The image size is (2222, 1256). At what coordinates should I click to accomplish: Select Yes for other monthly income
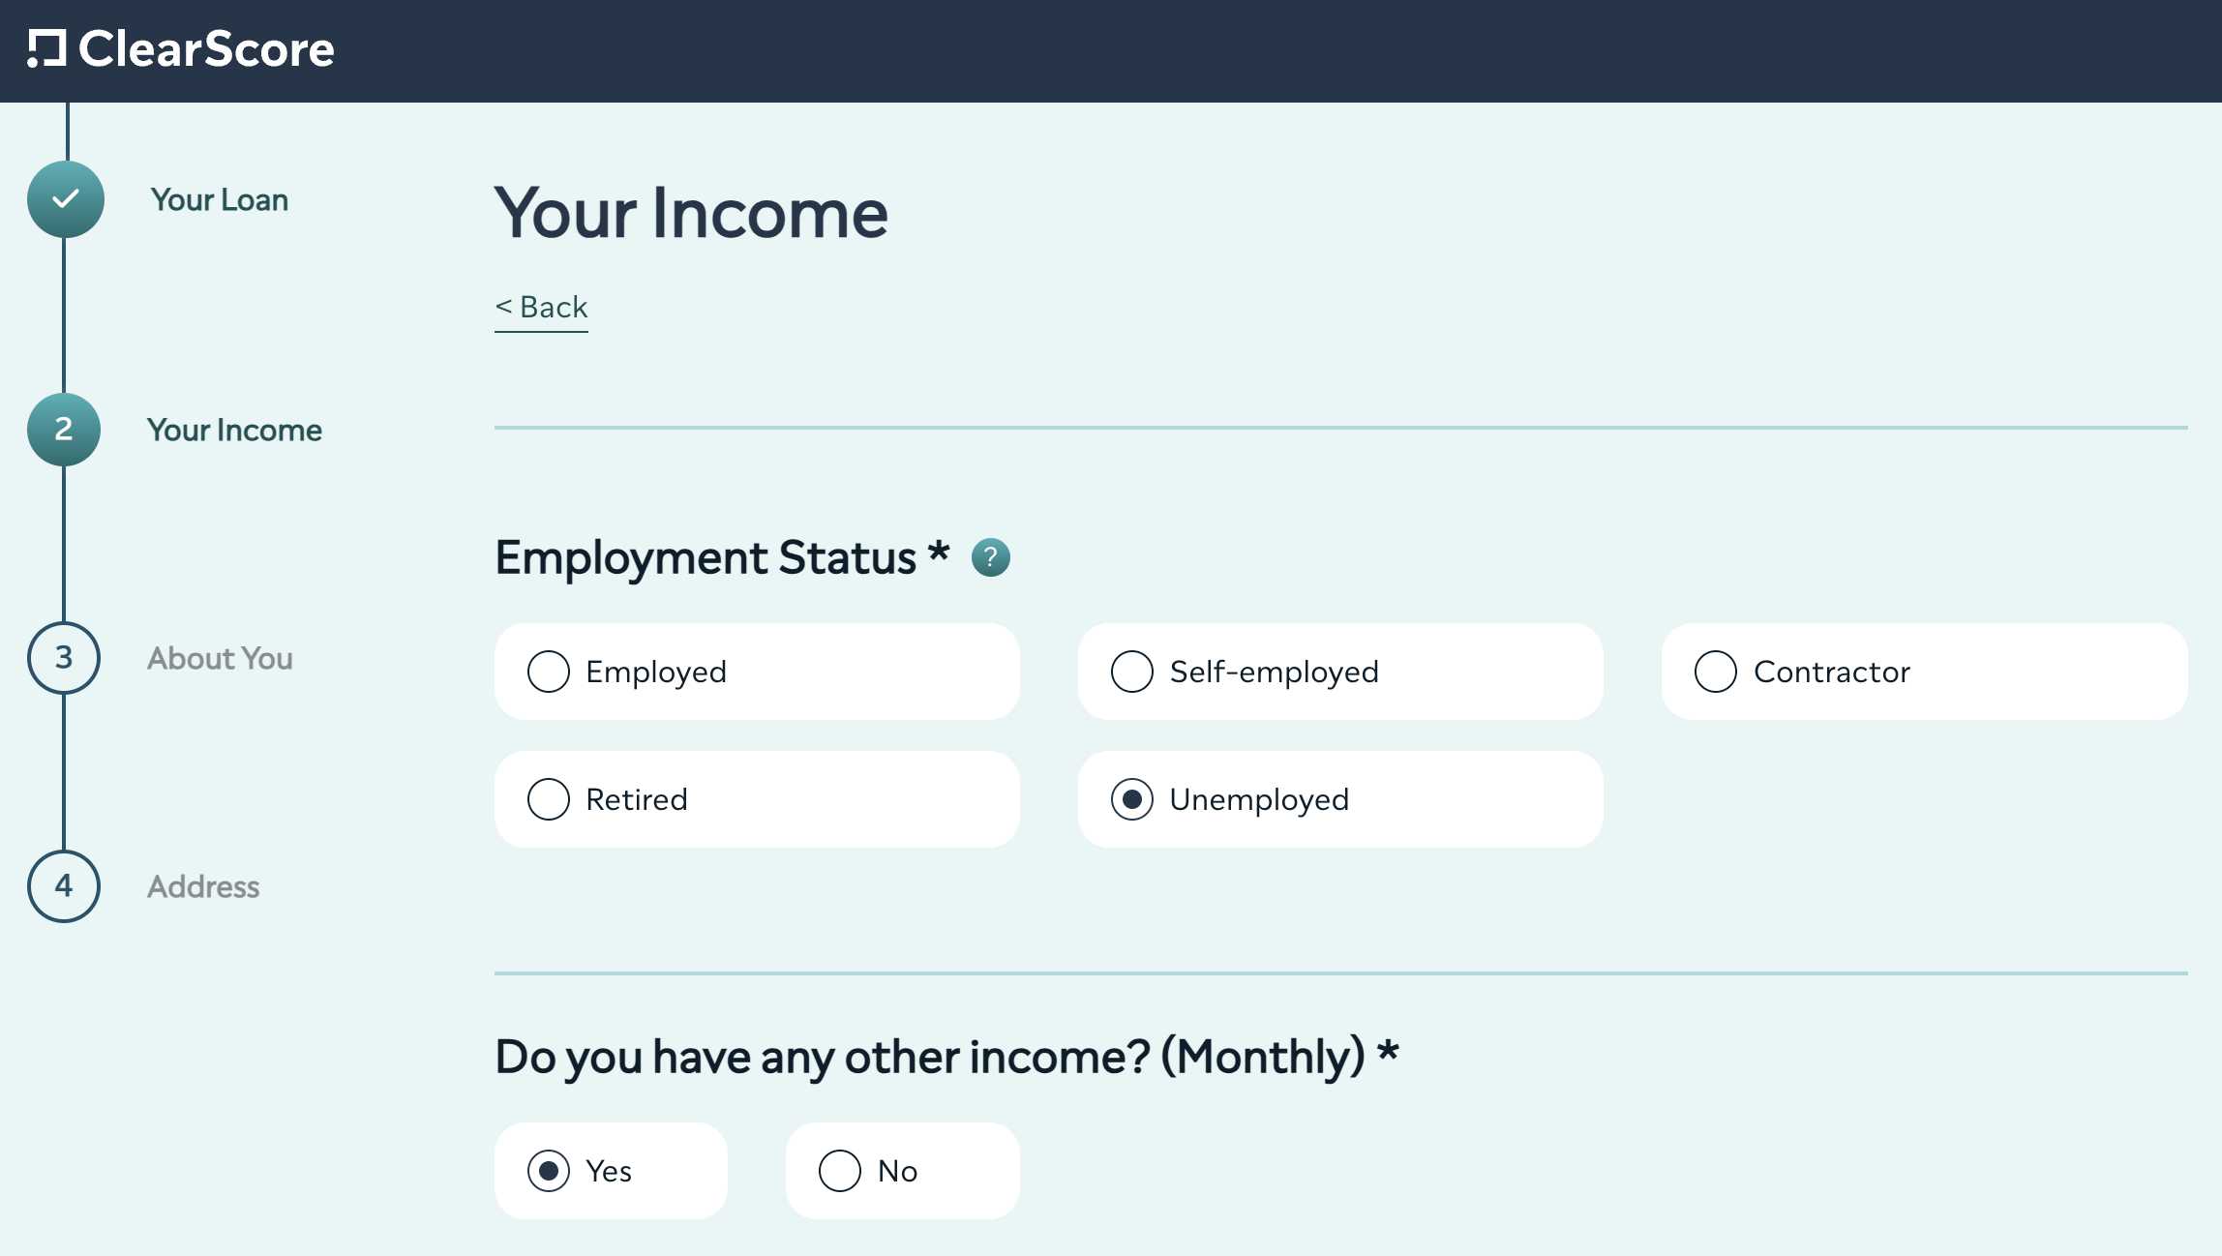coord(611,1171)
